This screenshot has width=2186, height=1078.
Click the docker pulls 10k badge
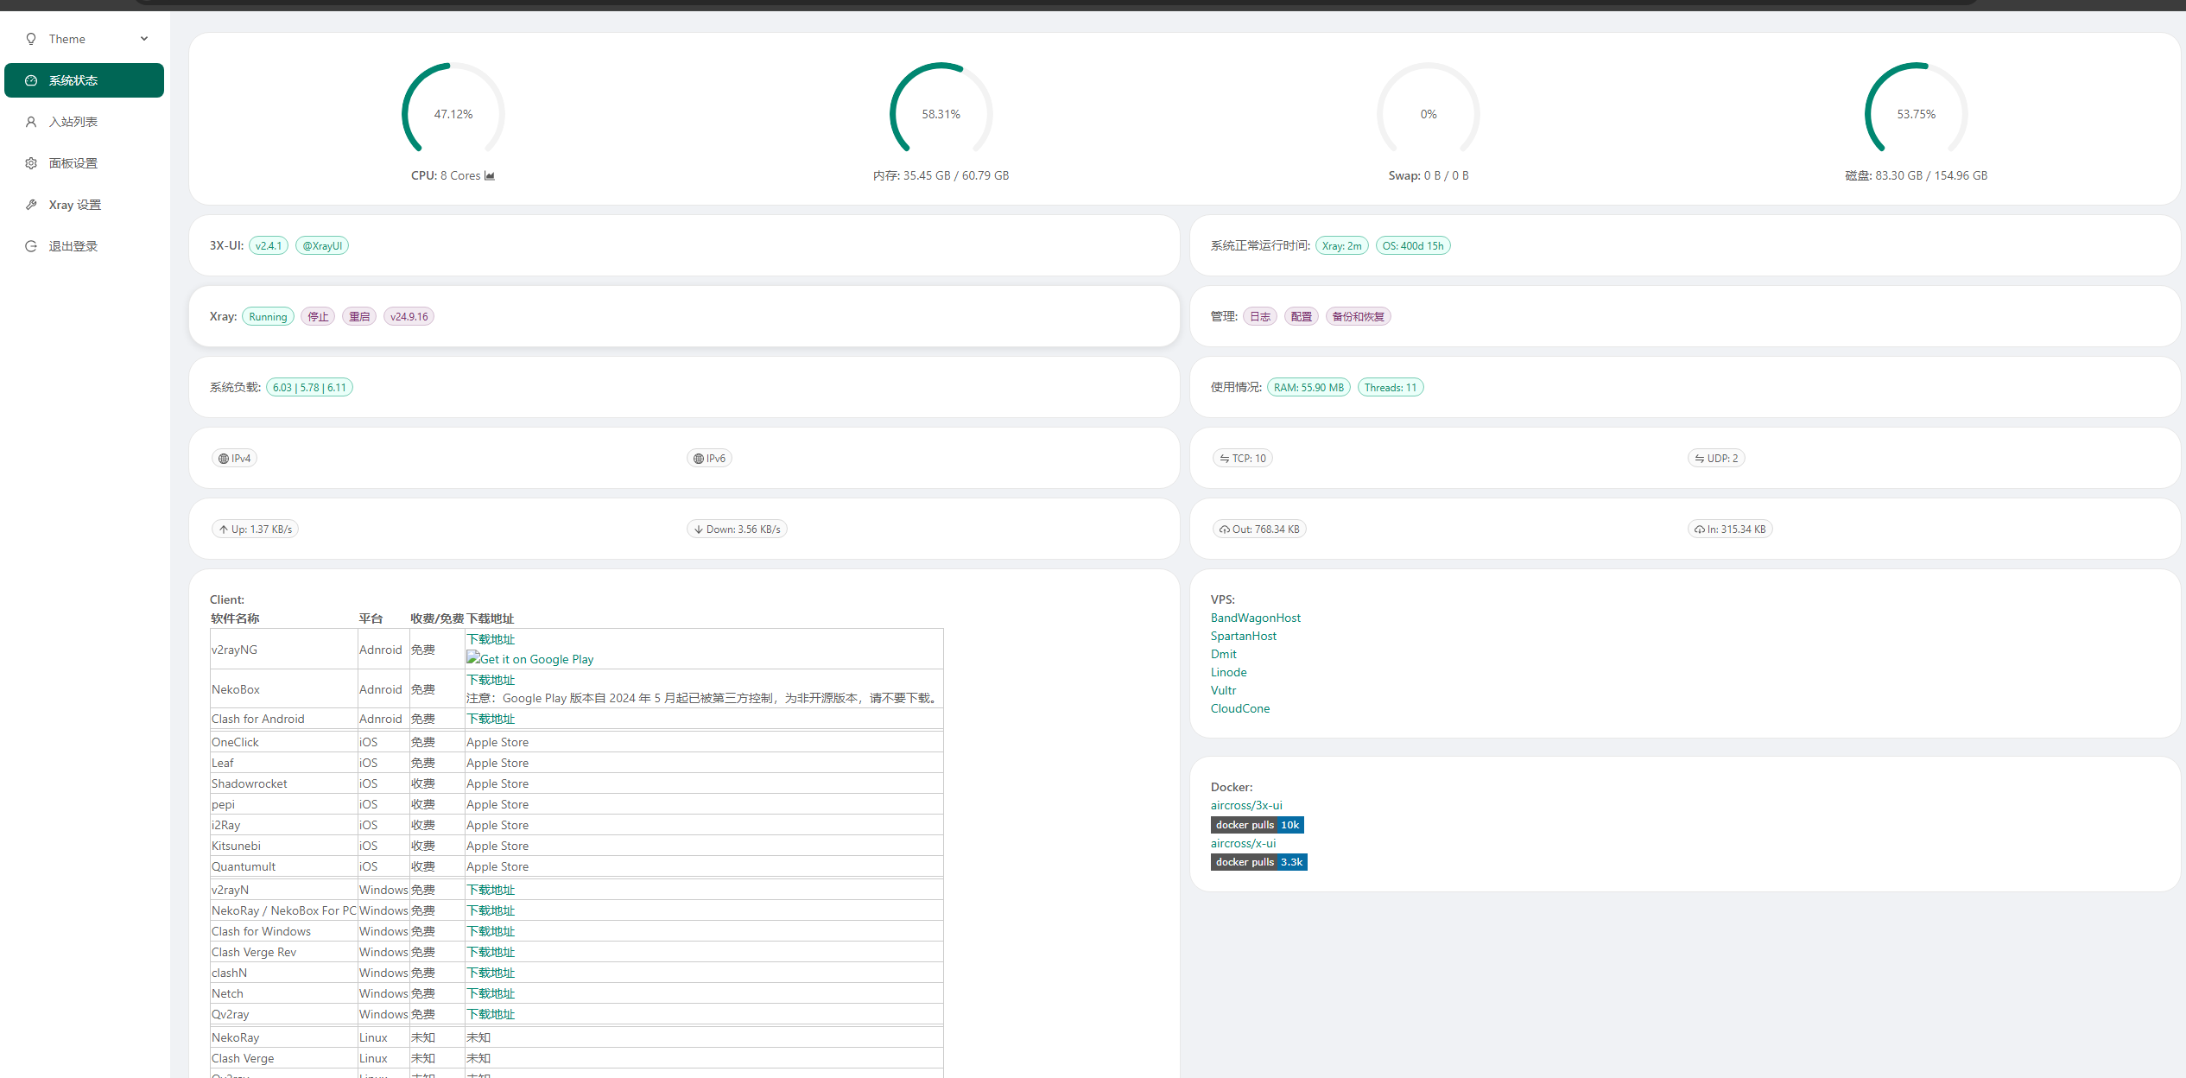pos(1257,825)
